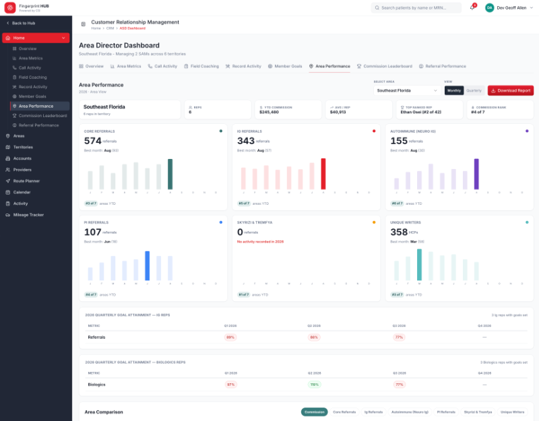
Task: Open Call Activity in the sidebar
Action: coord(30,68)
